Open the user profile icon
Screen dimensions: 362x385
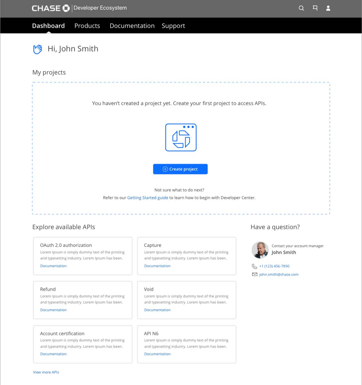328,8
